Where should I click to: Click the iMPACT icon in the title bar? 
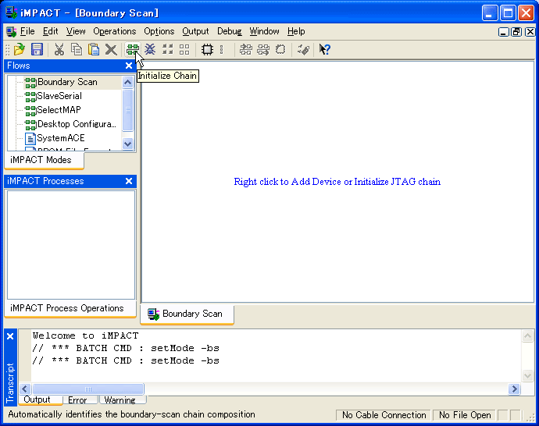pos(12,12)
